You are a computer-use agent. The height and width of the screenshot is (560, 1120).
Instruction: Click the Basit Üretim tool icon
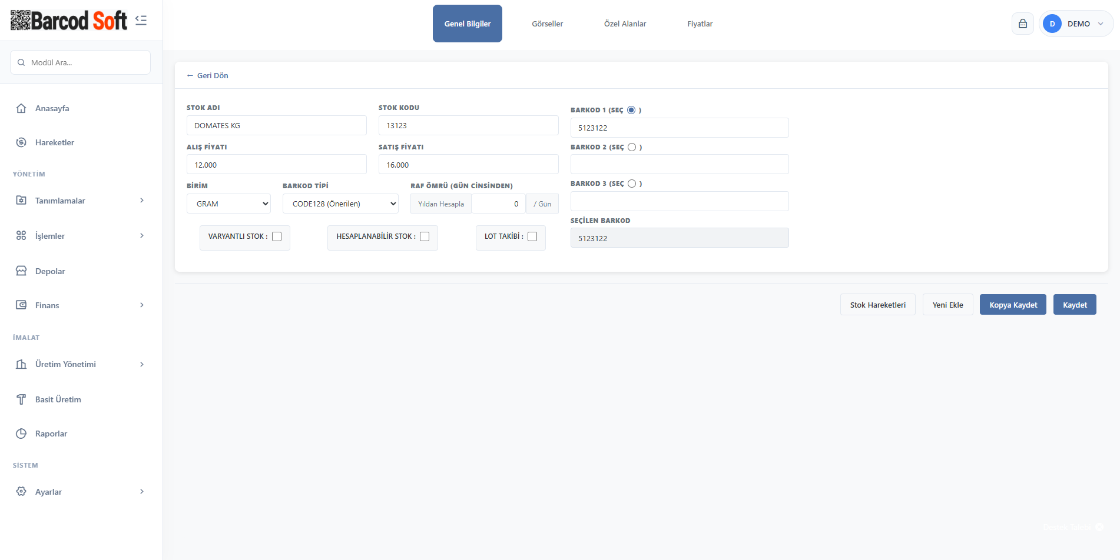(x=21, y=399)
